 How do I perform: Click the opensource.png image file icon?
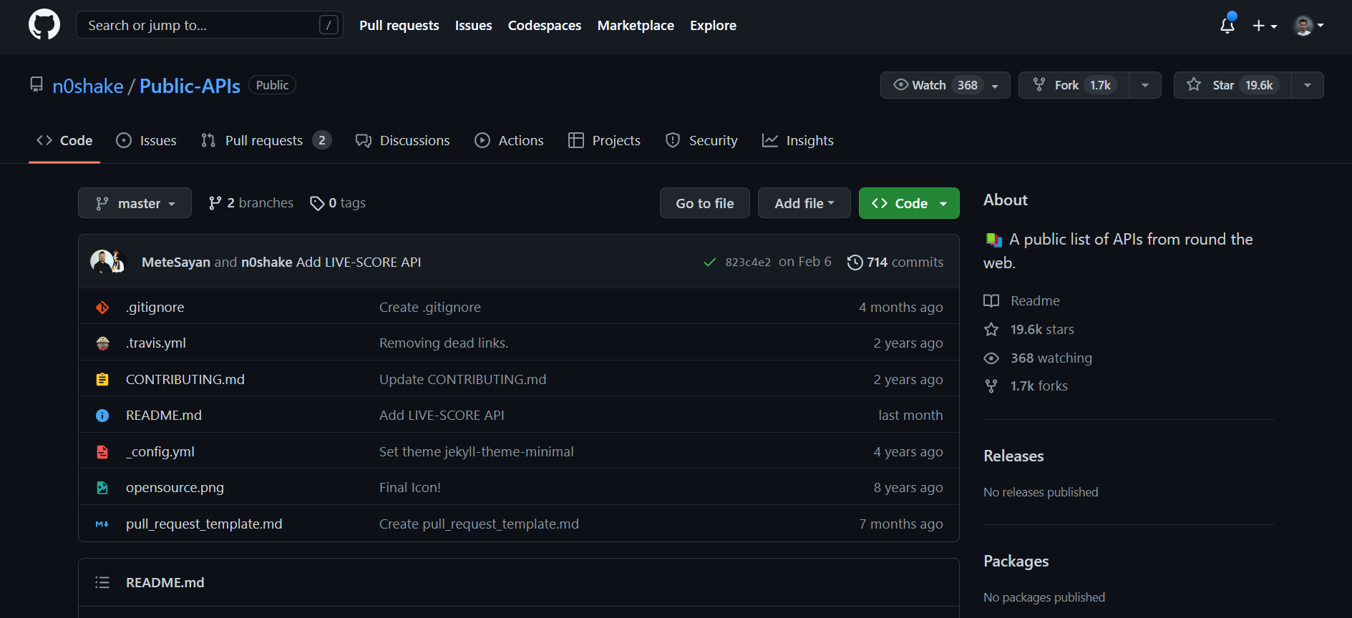point(102,488)
